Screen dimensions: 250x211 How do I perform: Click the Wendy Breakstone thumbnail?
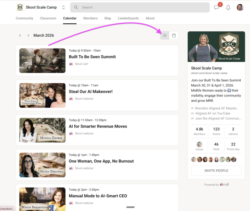point(42,199)
